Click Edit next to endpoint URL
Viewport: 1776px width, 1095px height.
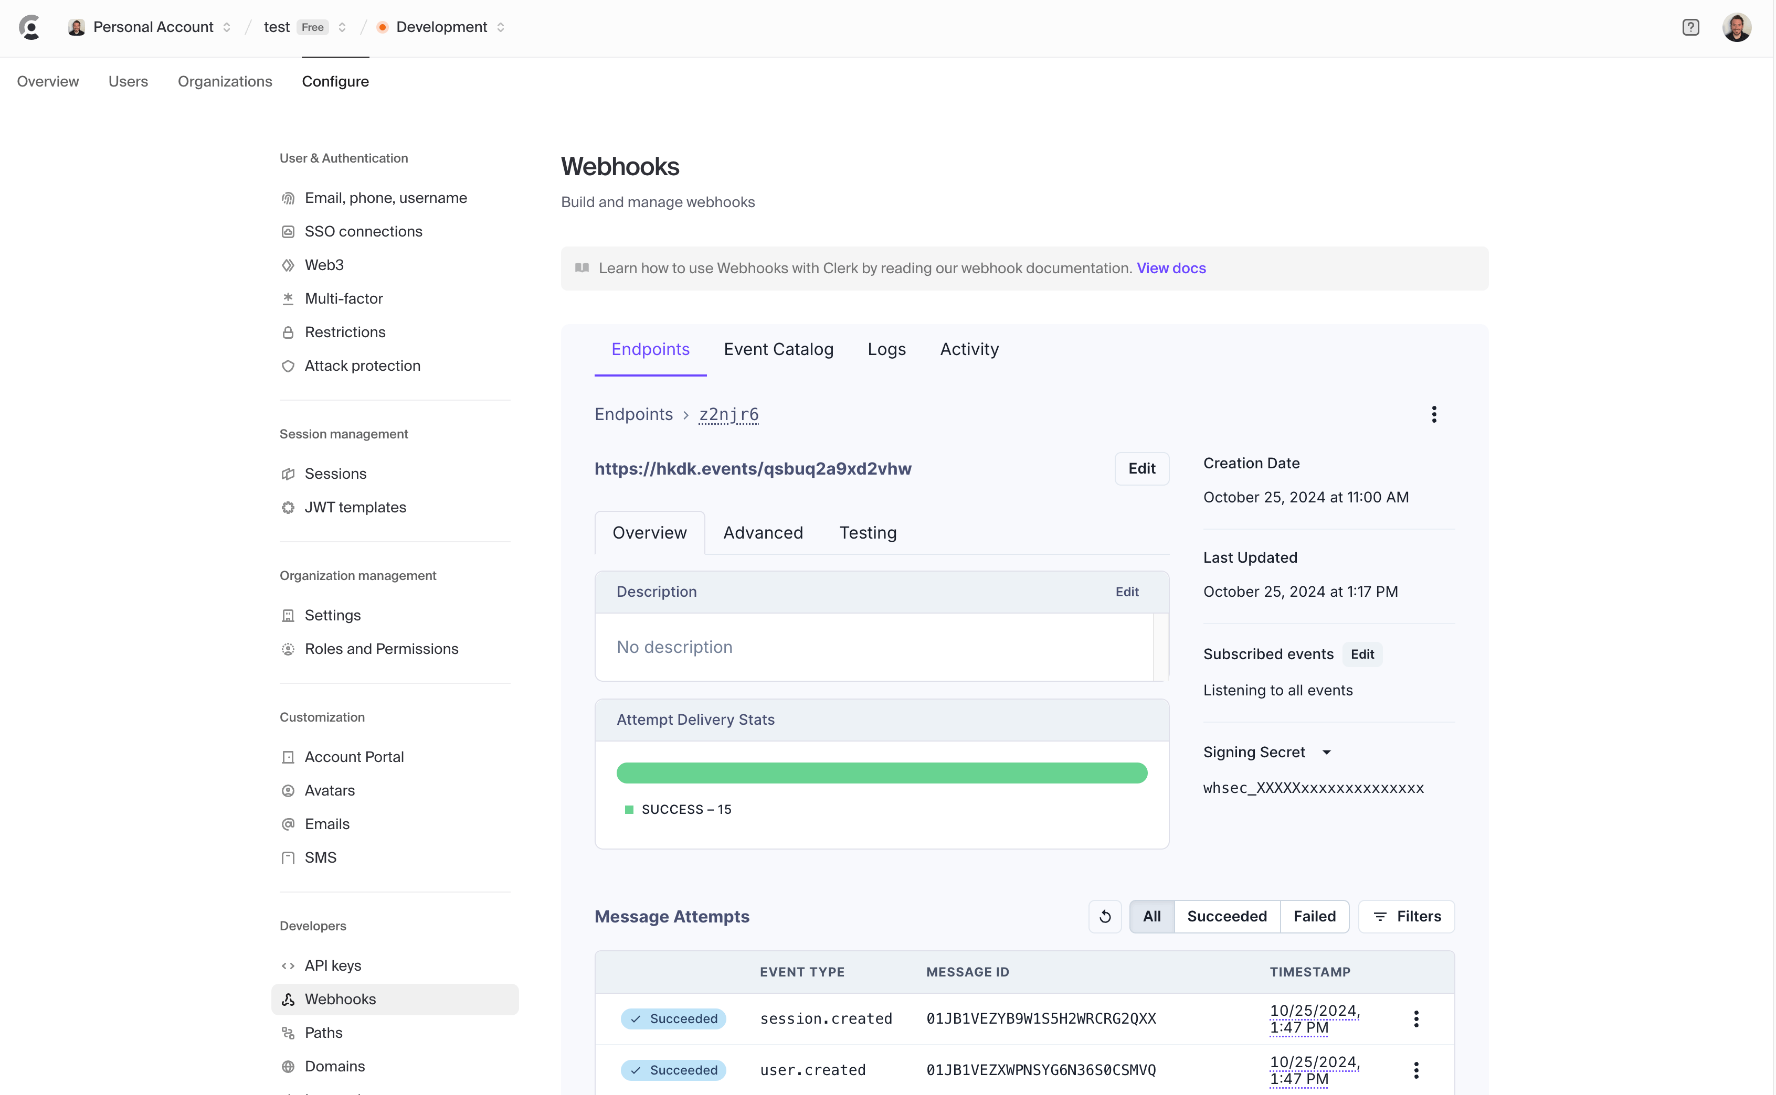(1140, 468)
